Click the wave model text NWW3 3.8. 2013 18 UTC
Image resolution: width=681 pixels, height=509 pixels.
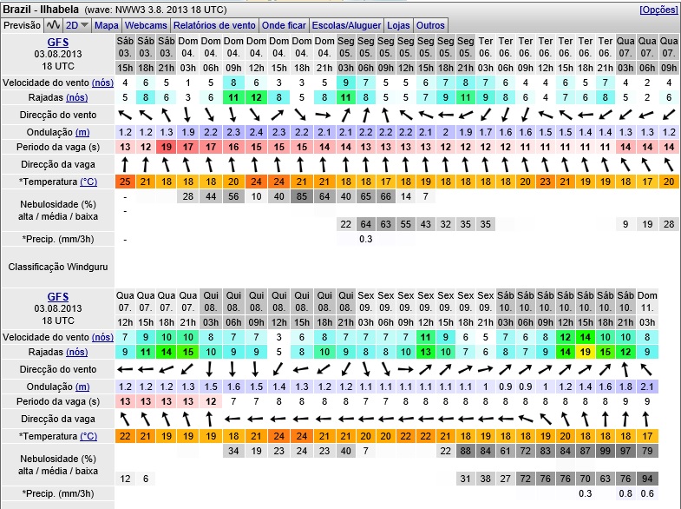pos(171,10)
